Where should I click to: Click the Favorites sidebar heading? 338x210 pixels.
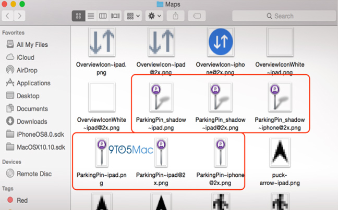pyautogui.click(x=13, y=33)
